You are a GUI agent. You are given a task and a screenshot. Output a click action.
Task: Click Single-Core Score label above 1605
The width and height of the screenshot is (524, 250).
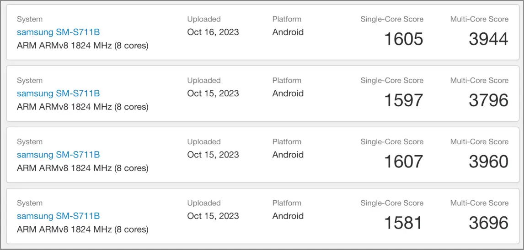point(392,19)
